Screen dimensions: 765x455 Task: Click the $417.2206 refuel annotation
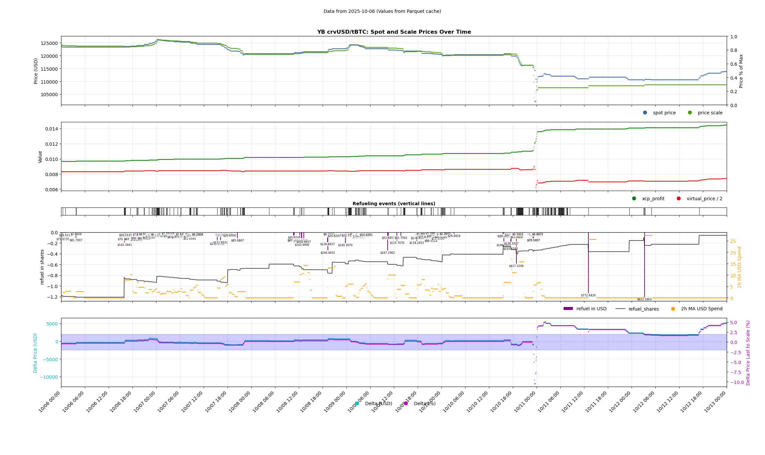point(516,266)
